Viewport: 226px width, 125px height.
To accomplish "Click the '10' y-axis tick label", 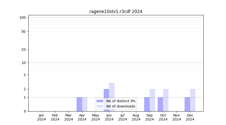I will [24, 63].
